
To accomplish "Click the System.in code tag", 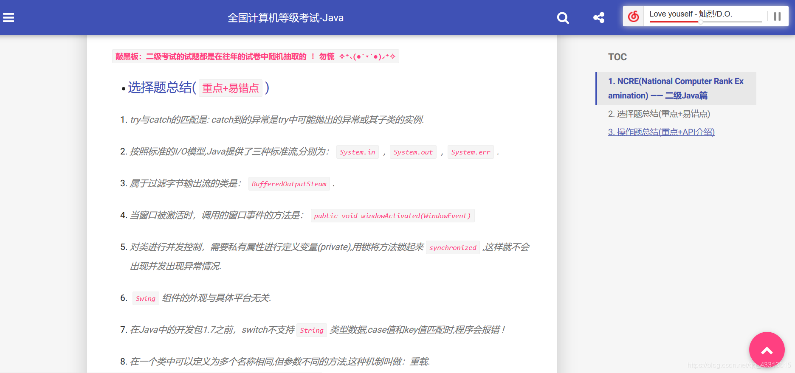I will point(358,152).
